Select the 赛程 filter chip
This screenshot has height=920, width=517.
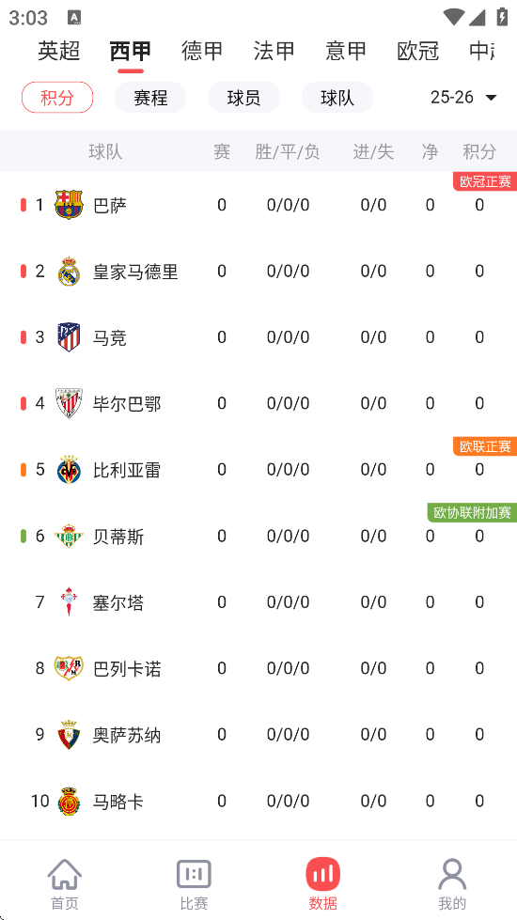[150, 98]
